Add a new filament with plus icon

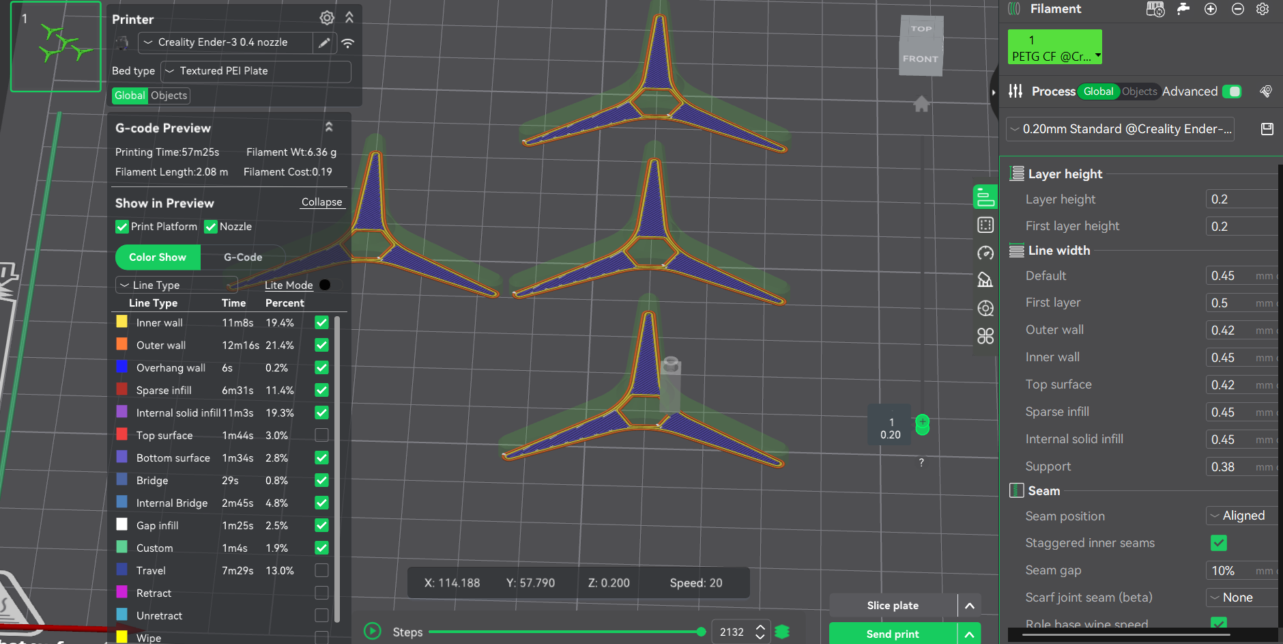tap(1211, 9)
